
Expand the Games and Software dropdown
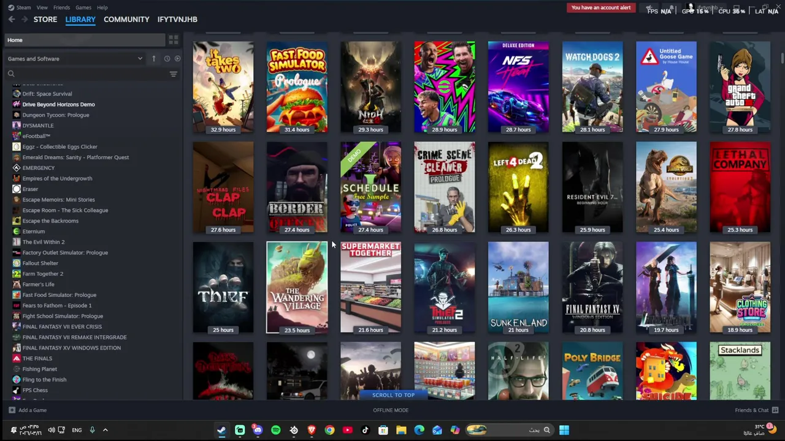click(x=75, y=59)
